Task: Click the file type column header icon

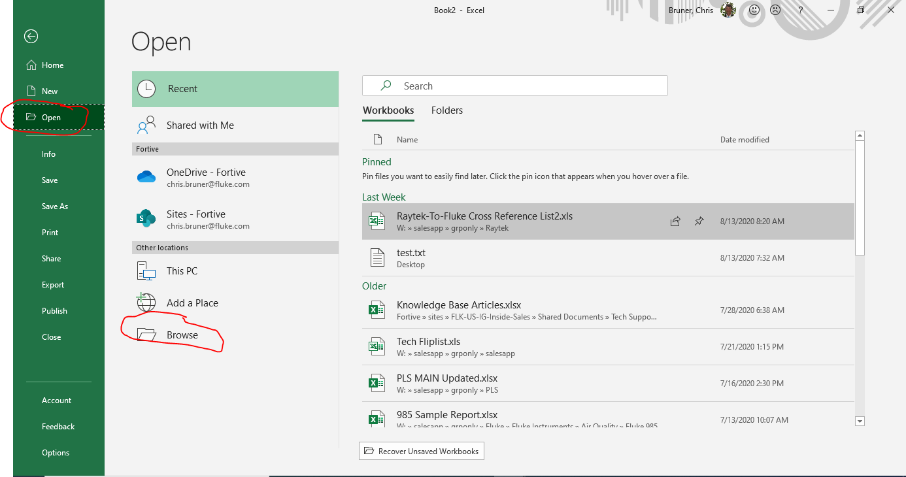Action: (377, 139)
